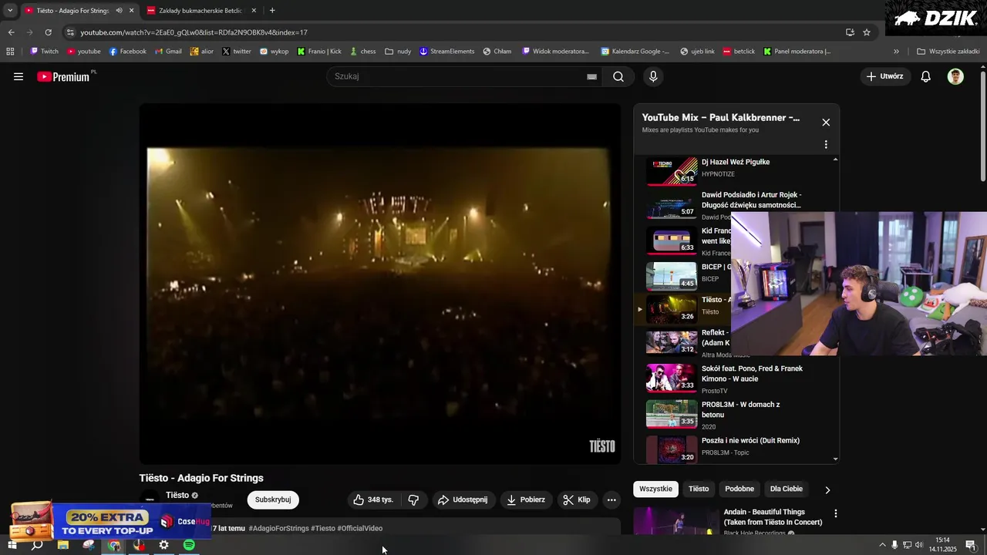987x555 pixels.
Task: Download the video with Pobierz
Action: coord(526,499)
